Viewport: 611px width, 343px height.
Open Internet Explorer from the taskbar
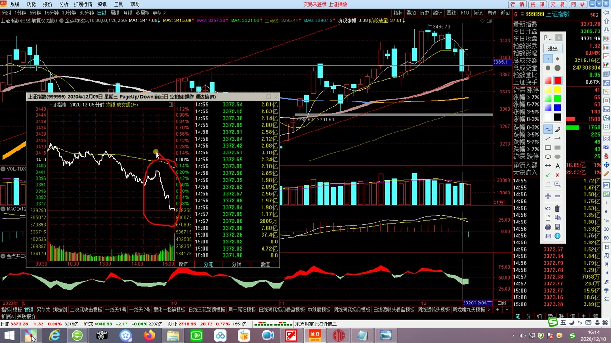pos(55,336)
